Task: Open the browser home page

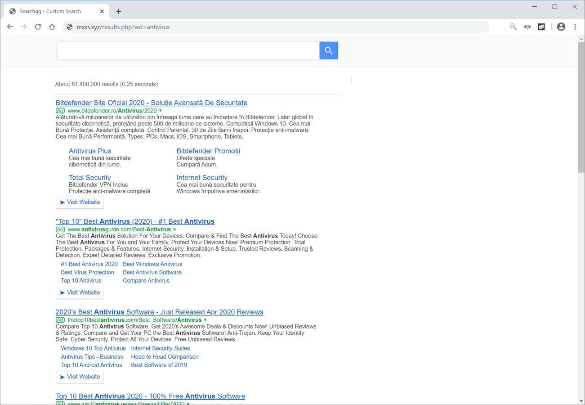Action: coord(52,27)
